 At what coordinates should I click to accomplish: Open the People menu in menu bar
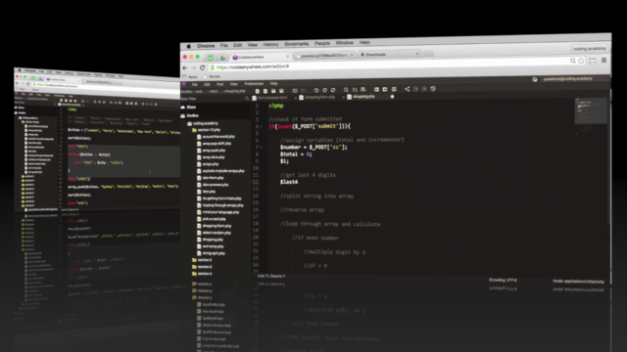322,43
